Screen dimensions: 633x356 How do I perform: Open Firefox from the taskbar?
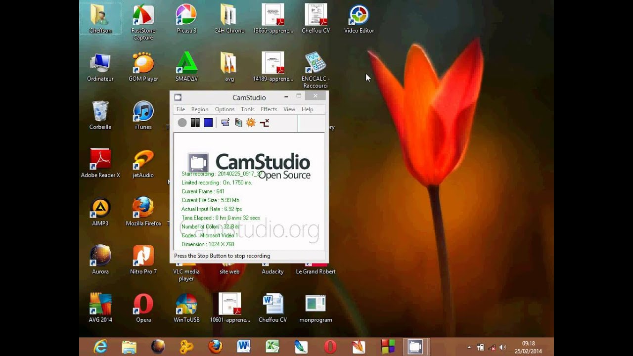pos(215,347)
